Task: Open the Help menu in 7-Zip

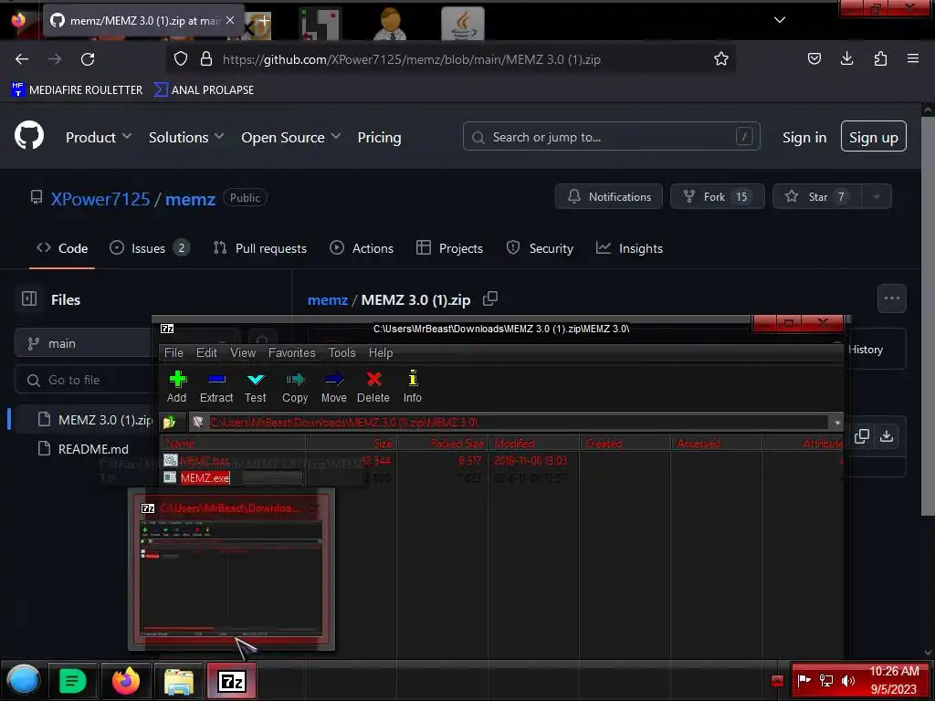Action: click(381, 353)
